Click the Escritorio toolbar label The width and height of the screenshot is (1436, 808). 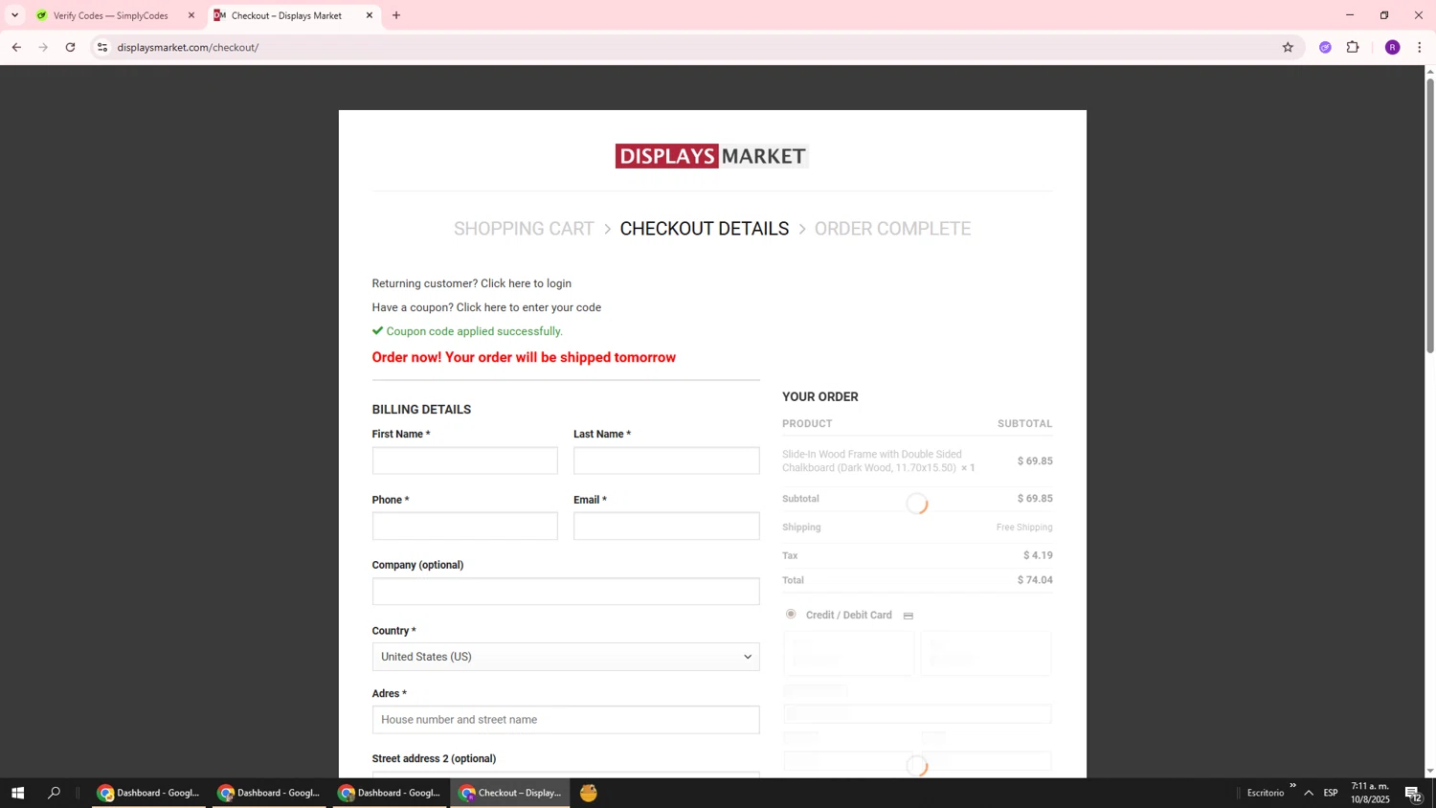point(1266,793)
